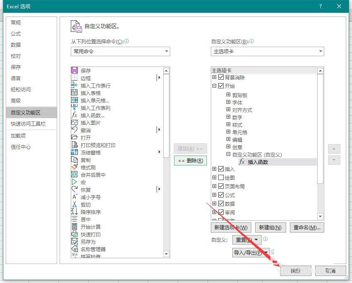Click the 居中 alignment icon
Viewport: 352px width, 283px height.
(74, 219)
